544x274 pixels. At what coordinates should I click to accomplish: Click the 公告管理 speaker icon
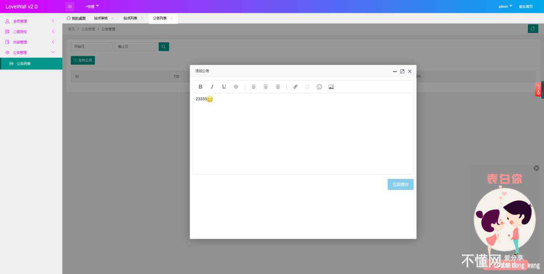pos(7,52)
